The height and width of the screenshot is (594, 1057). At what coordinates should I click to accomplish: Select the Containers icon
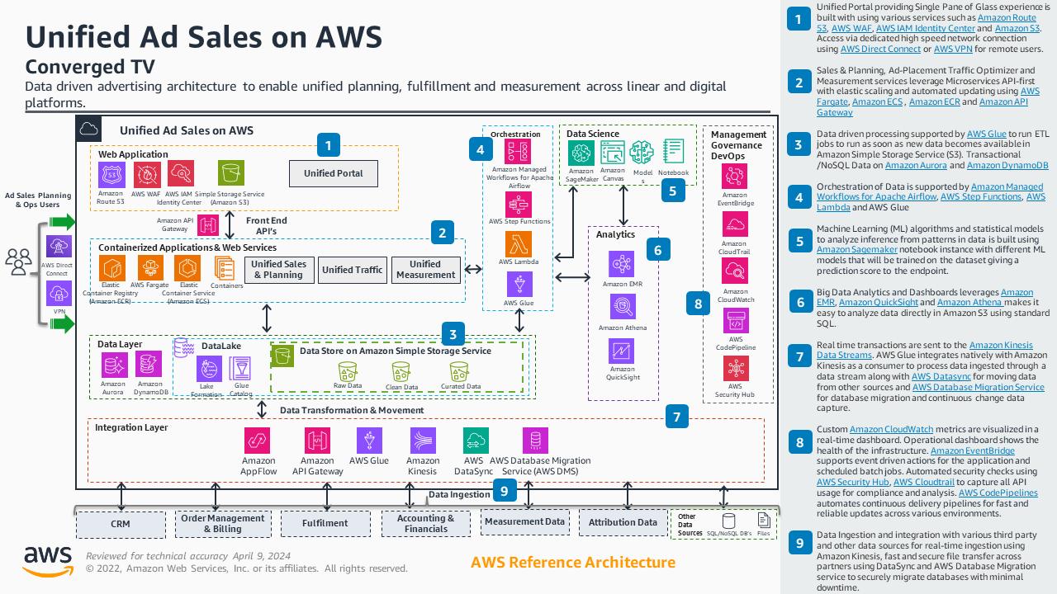pyautogui.click(x=225, y=267)
